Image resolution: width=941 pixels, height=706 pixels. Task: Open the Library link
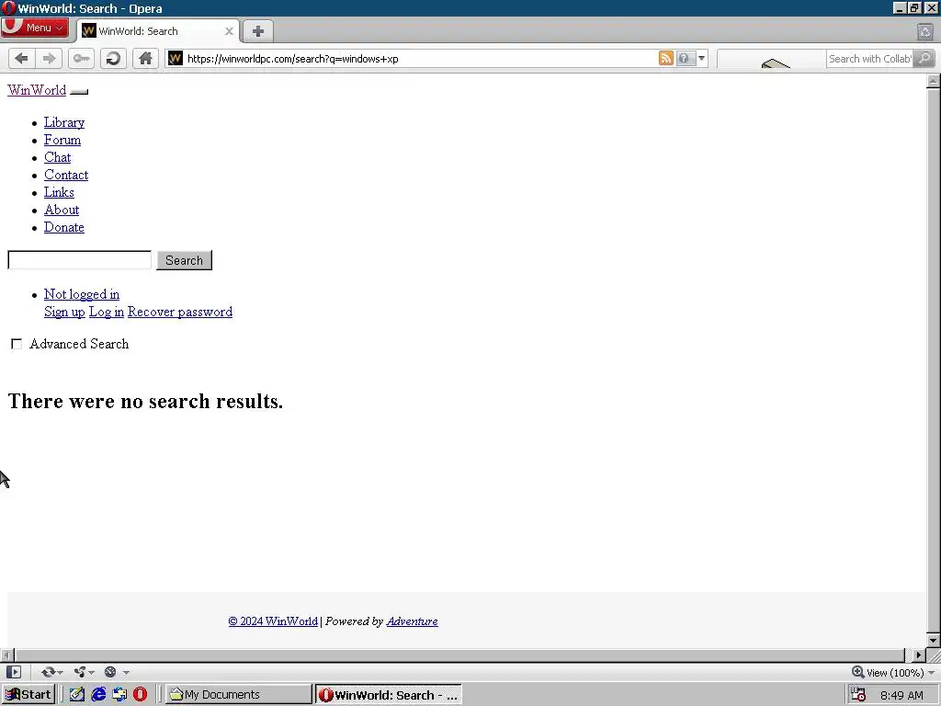[x=64, y=122]
